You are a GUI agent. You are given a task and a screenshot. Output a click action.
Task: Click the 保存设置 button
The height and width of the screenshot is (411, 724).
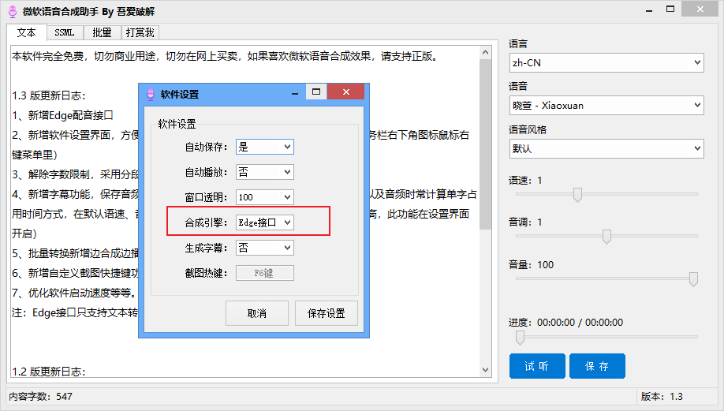326,313
